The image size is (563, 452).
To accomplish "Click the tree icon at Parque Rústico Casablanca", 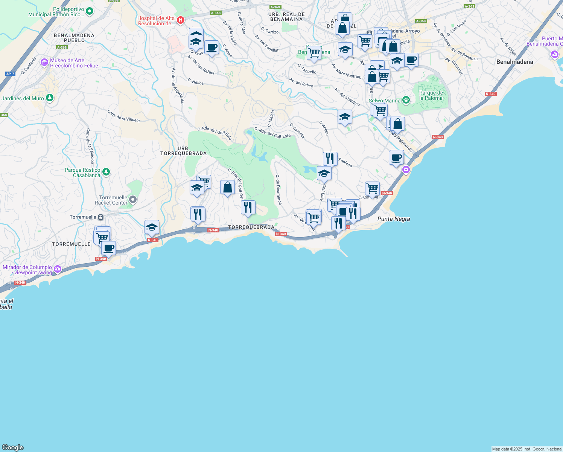I will pos(106,172).
